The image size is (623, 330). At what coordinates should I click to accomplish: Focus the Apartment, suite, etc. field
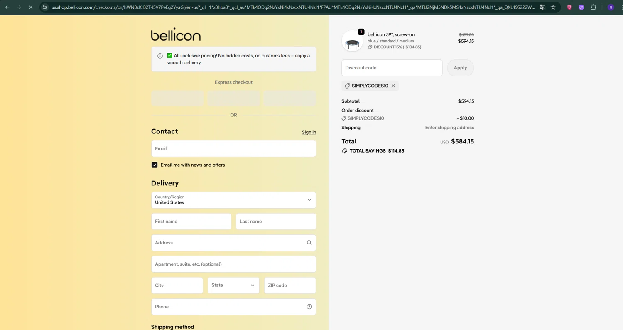pyautogui.click(x=233, y=264)
